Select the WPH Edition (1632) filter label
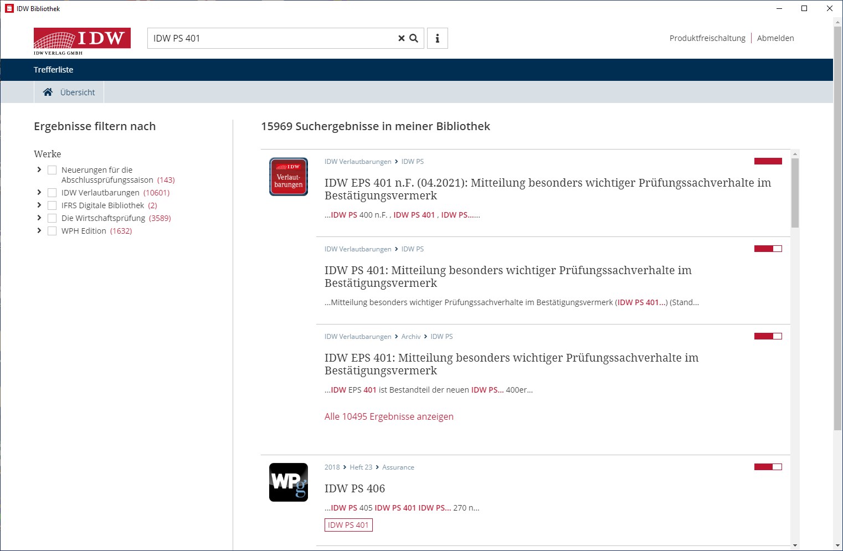This screenshot has height=551, width=843. pos(96,231)
